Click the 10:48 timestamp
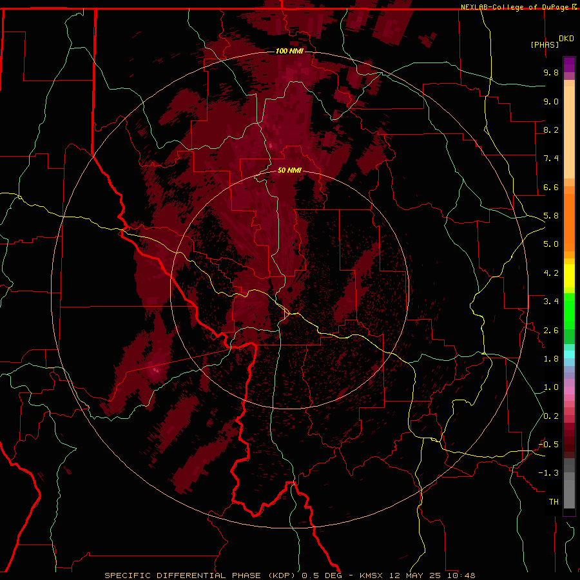The image size is (580, 580). [x=461, y=575]
